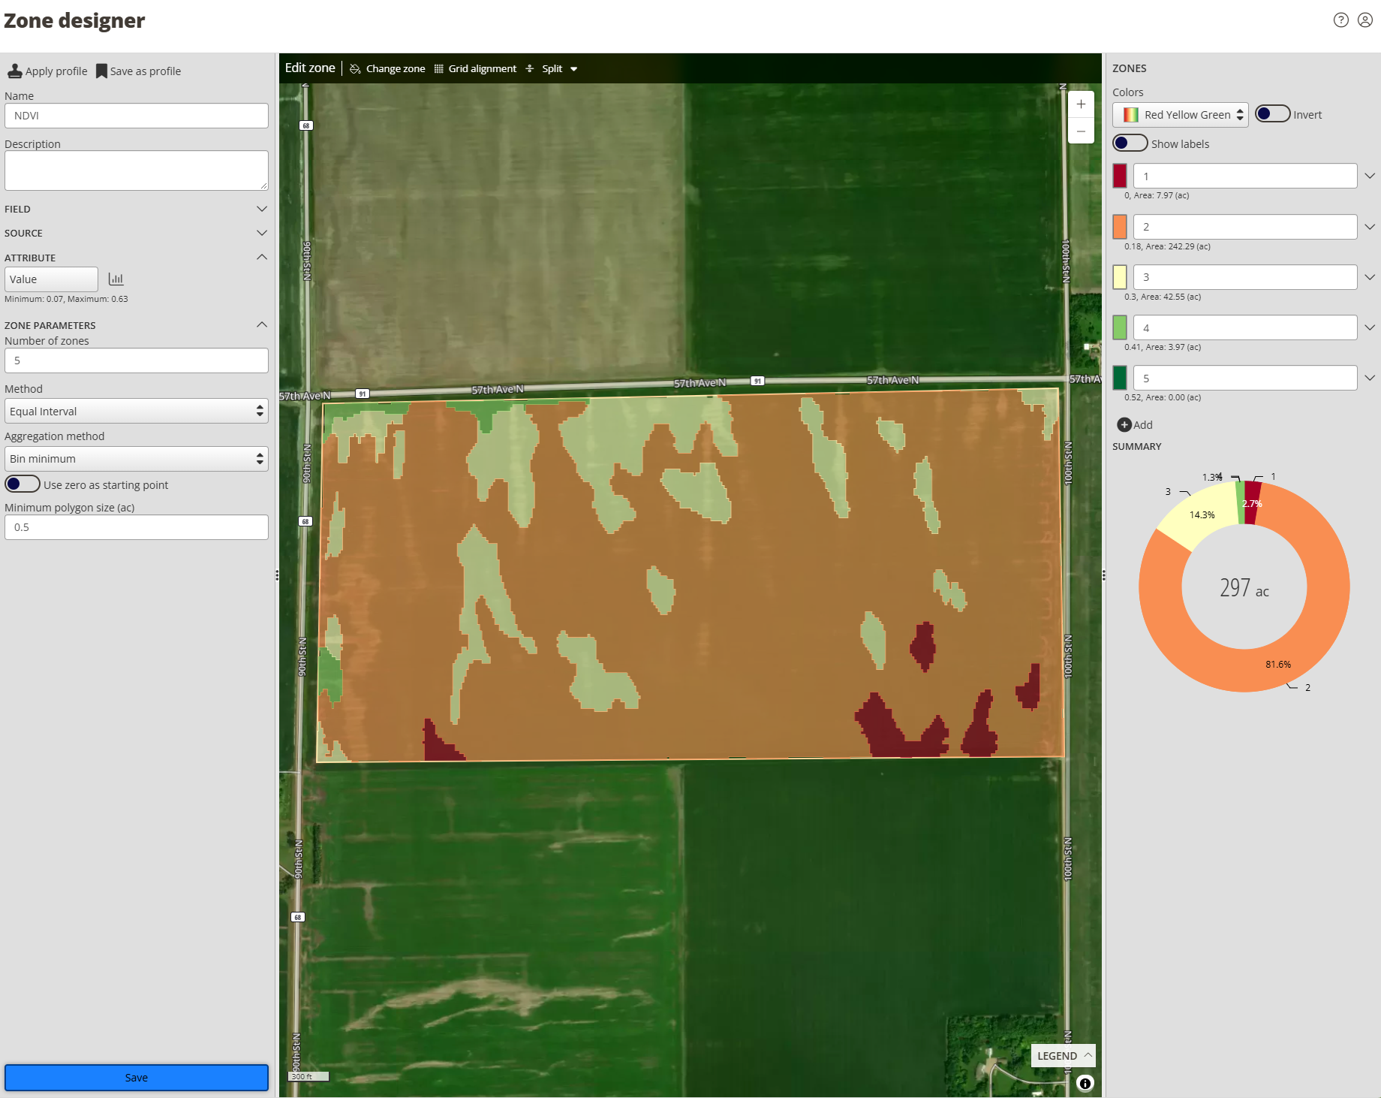The height and width of the screenshot is (1098, 1381).
Task: Click the 'Minimum: 0.07, Maximum: 0.63' text
Action: pos(66,299)
